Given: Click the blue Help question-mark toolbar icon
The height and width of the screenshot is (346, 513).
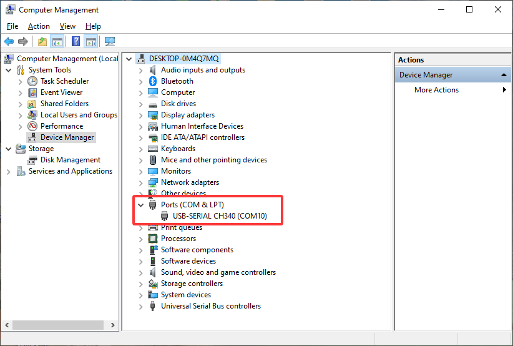Looking at the screenshot, I should point(76,42).
